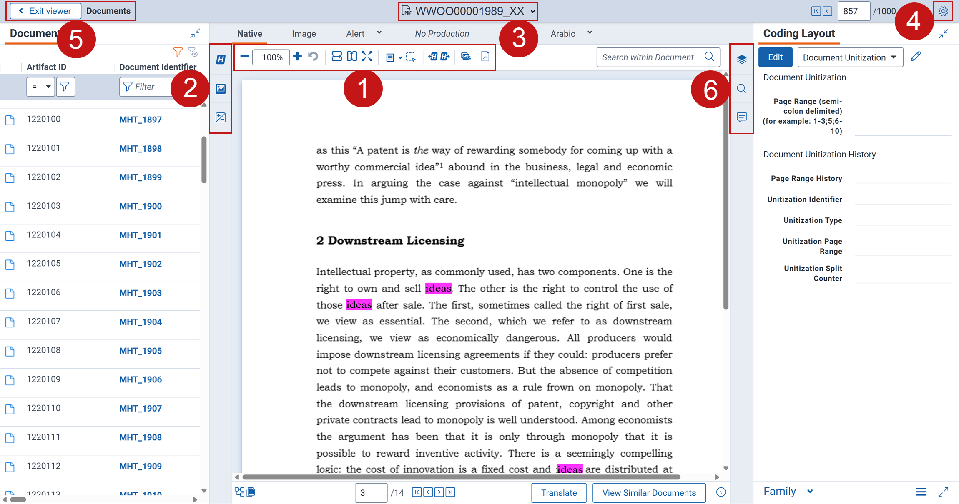The width and height of the screenshot is (959, 504).
Task: Switch to the Native viewer tab
Action: tap(249, 34)
